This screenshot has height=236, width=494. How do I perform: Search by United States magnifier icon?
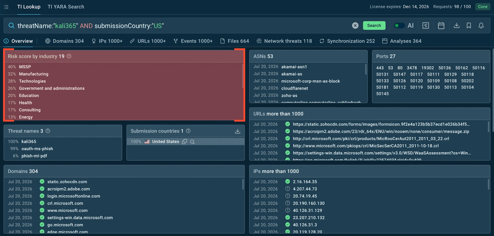pos(192,142)
